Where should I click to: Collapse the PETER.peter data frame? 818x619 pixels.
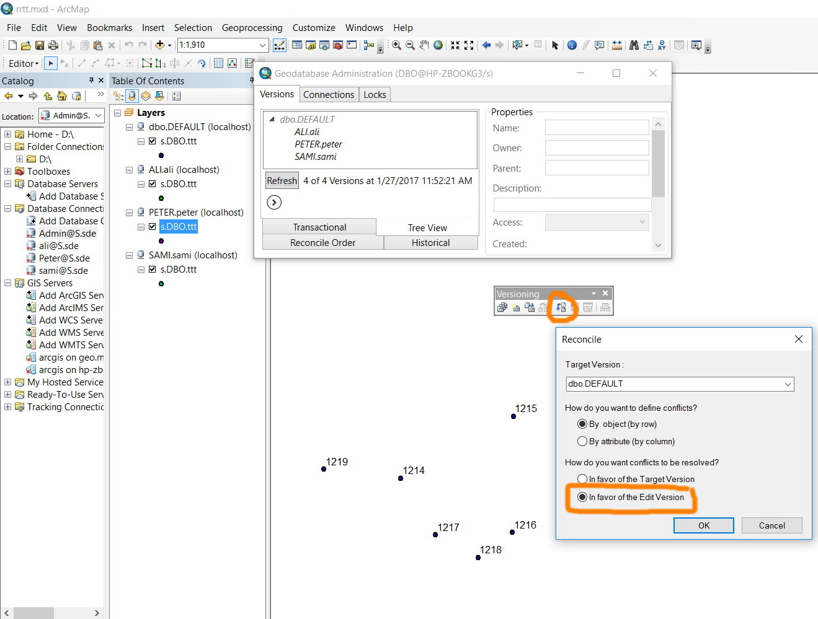click(x=130, y=213)
